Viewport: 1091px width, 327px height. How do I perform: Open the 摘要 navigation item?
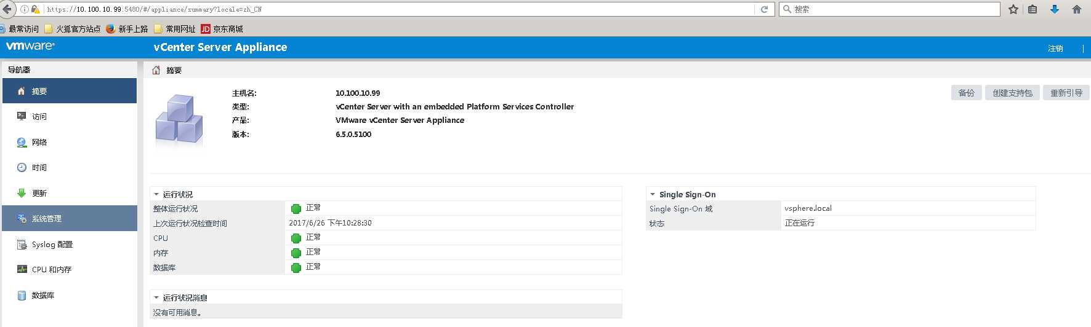click(x=70, y=91)
